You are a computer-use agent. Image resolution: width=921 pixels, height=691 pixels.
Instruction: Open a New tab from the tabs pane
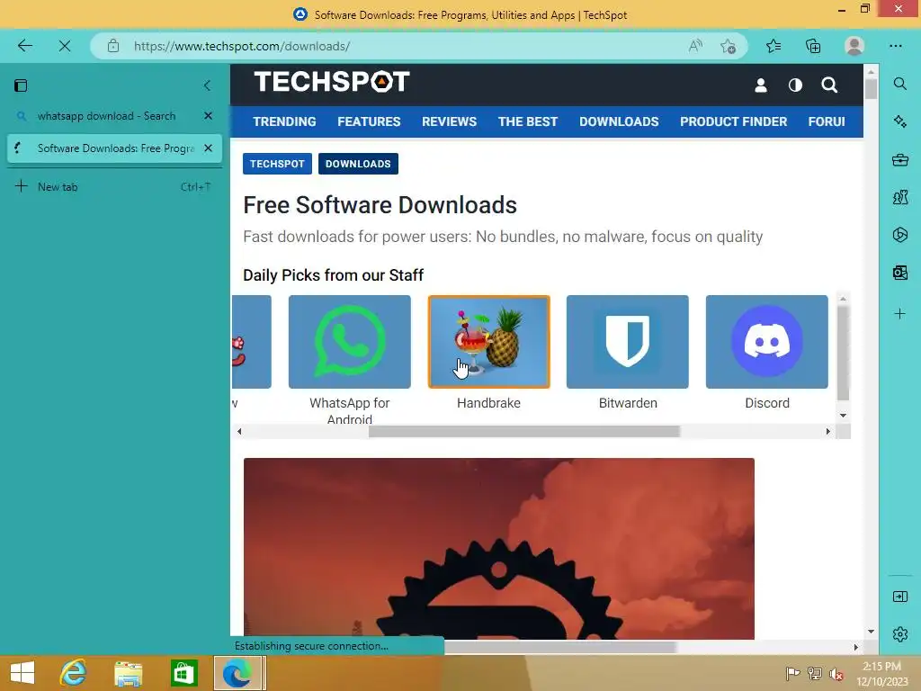coord(114,187)
